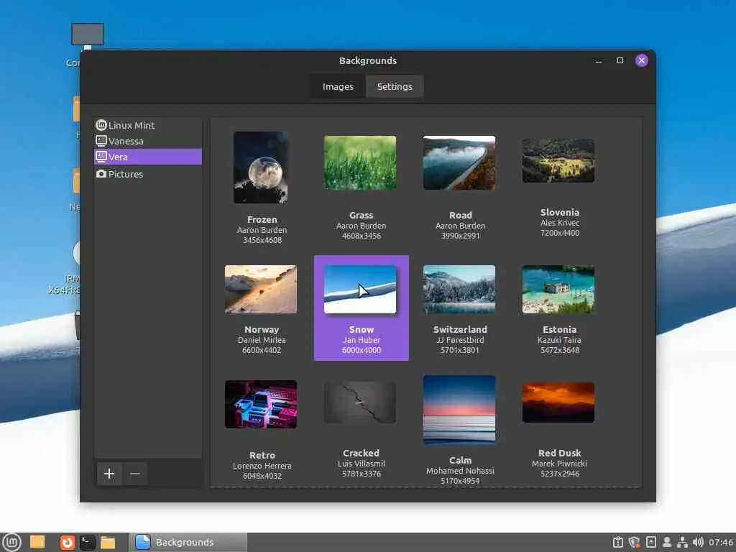Open the calendar from the 07:46 clock

coord(720,543)
